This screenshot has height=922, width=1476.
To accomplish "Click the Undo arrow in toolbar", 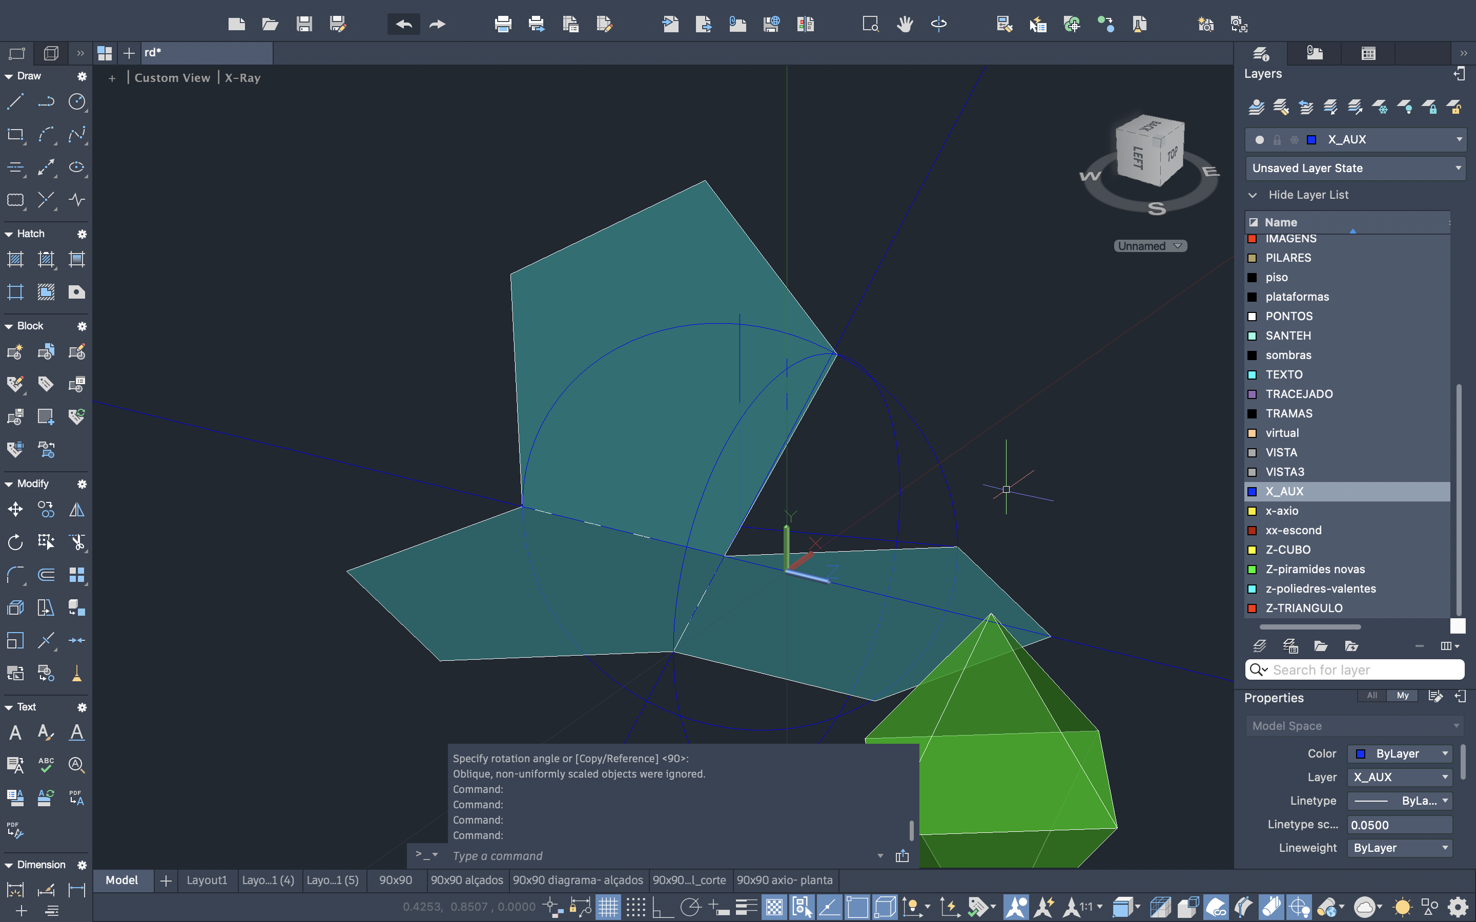I will (404, 25).
